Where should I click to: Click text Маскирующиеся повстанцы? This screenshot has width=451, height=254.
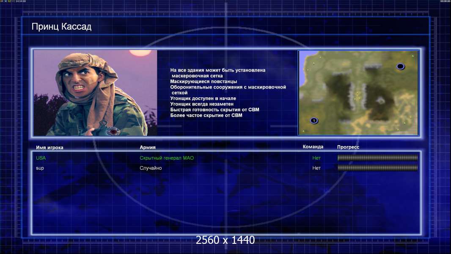(203, 81)
